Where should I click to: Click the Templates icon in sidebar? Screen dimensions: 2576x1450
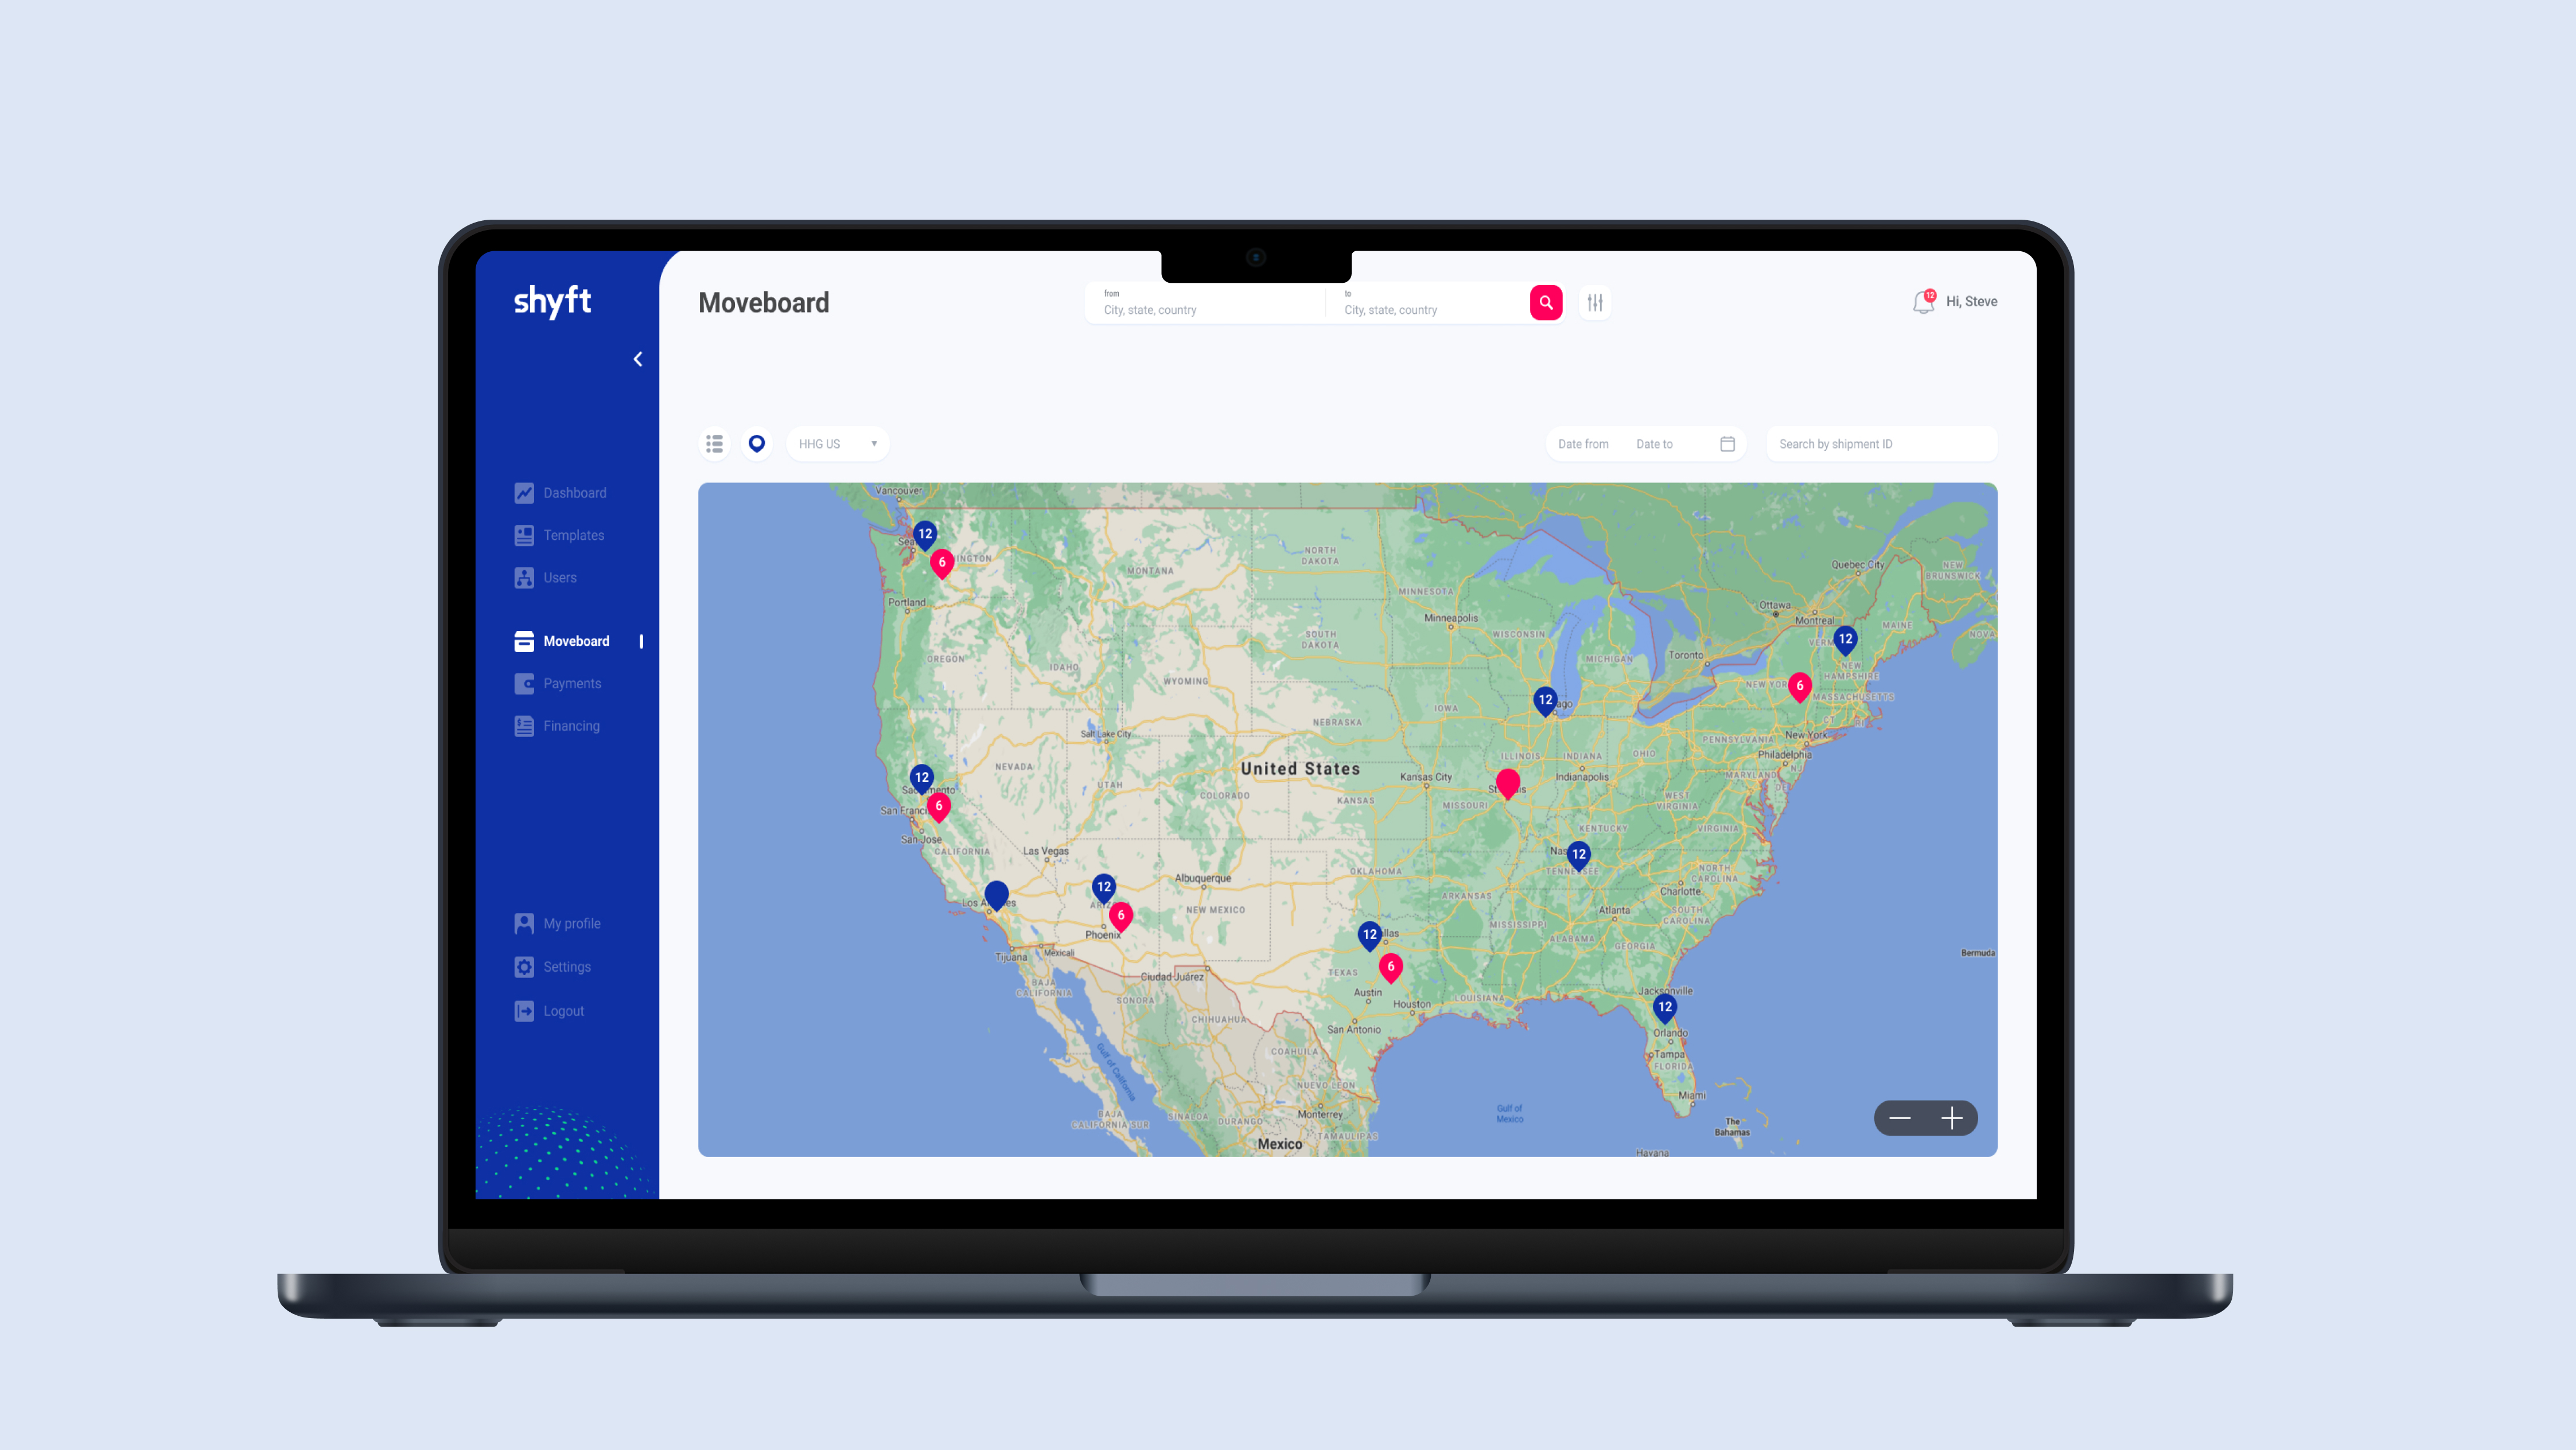coord(524,535)
